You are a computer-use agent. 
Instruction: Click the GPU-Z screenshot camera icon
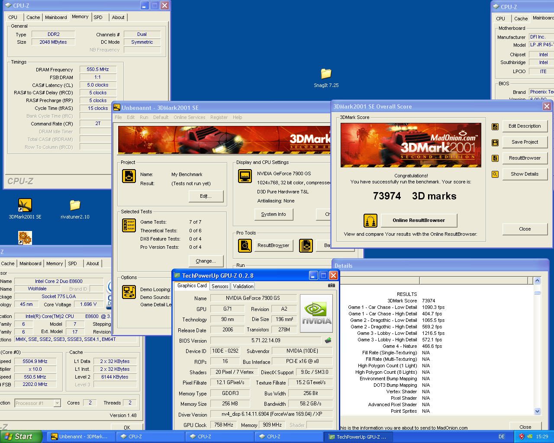point(332,286)
